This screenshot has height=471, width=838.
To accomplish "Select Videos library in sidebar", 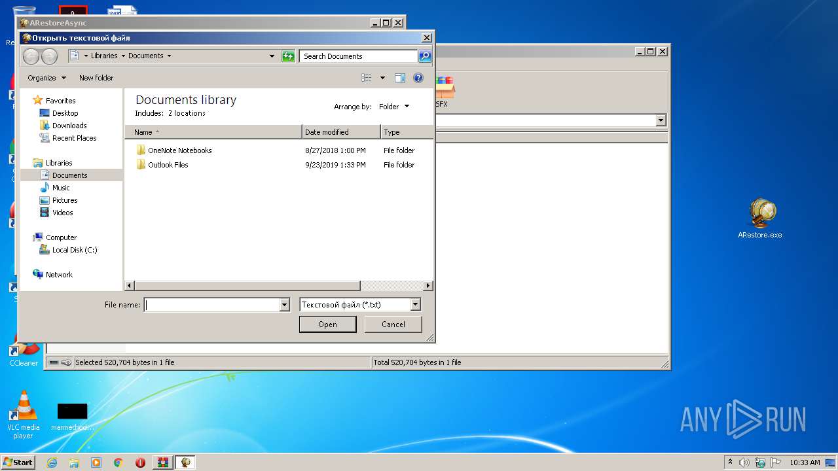I will tap(63, 213).
